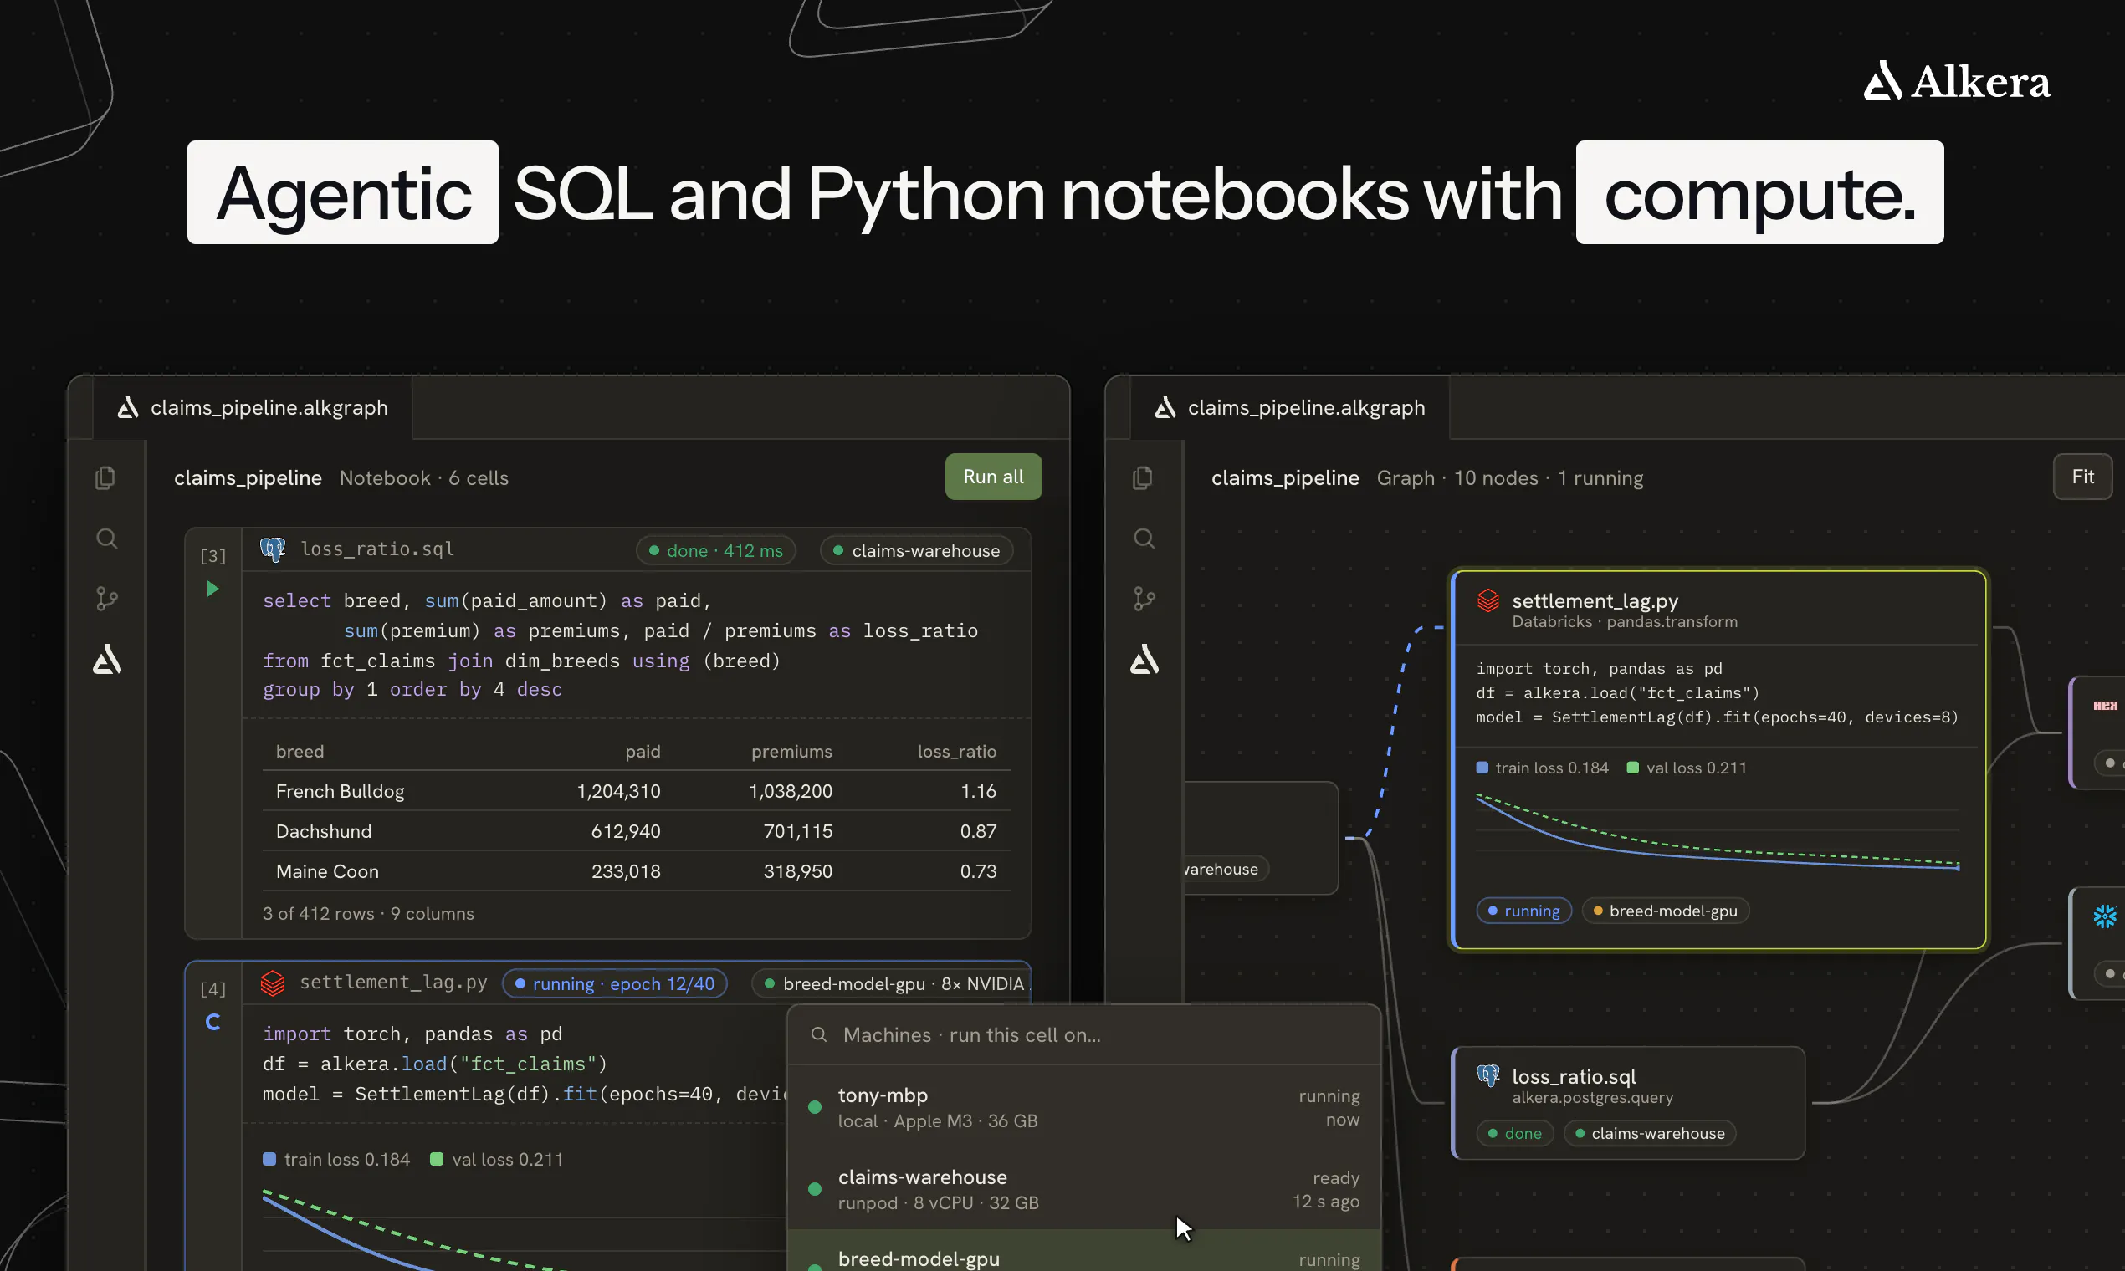Image resolution: width=2125 pixels, height=1271 pixels.
Task: Select tony-mbp machine from the list
Action: [x=1083, y=1106]
